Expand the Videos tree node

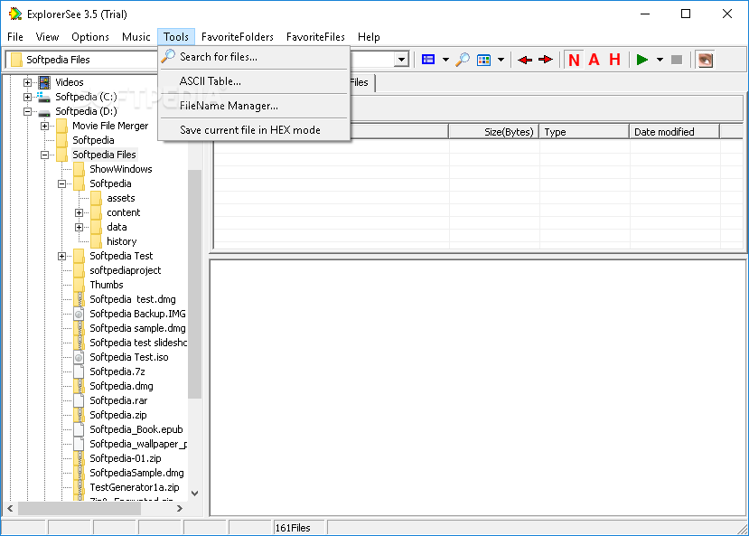click(27, 82)
